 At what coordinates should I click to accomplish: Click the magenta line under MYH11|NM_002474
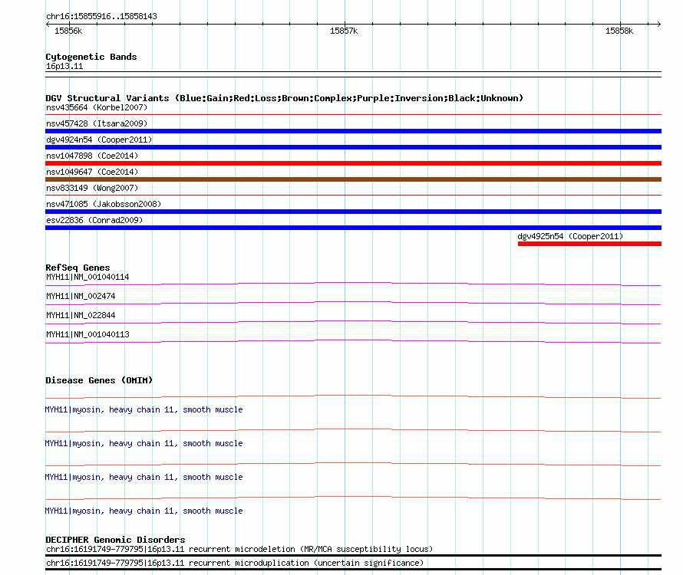click(353, 304)
